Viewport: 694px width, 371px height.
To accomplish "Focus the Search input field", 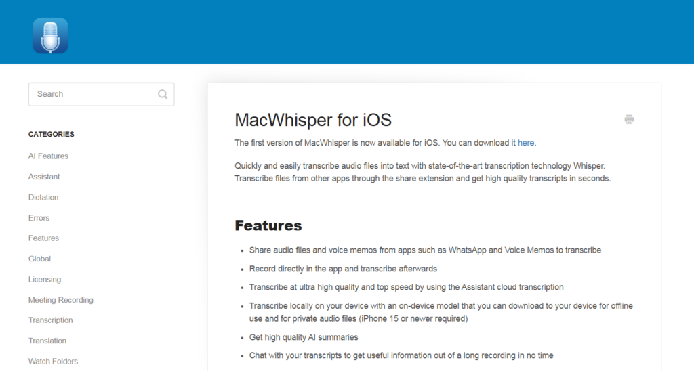I will pos(102,94).
